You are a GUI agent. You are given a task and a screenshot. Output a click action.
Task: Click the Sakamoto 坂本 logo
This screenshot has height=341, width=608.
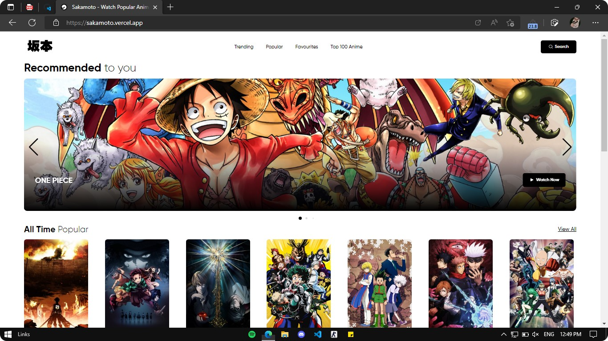[x=40, y=46]
